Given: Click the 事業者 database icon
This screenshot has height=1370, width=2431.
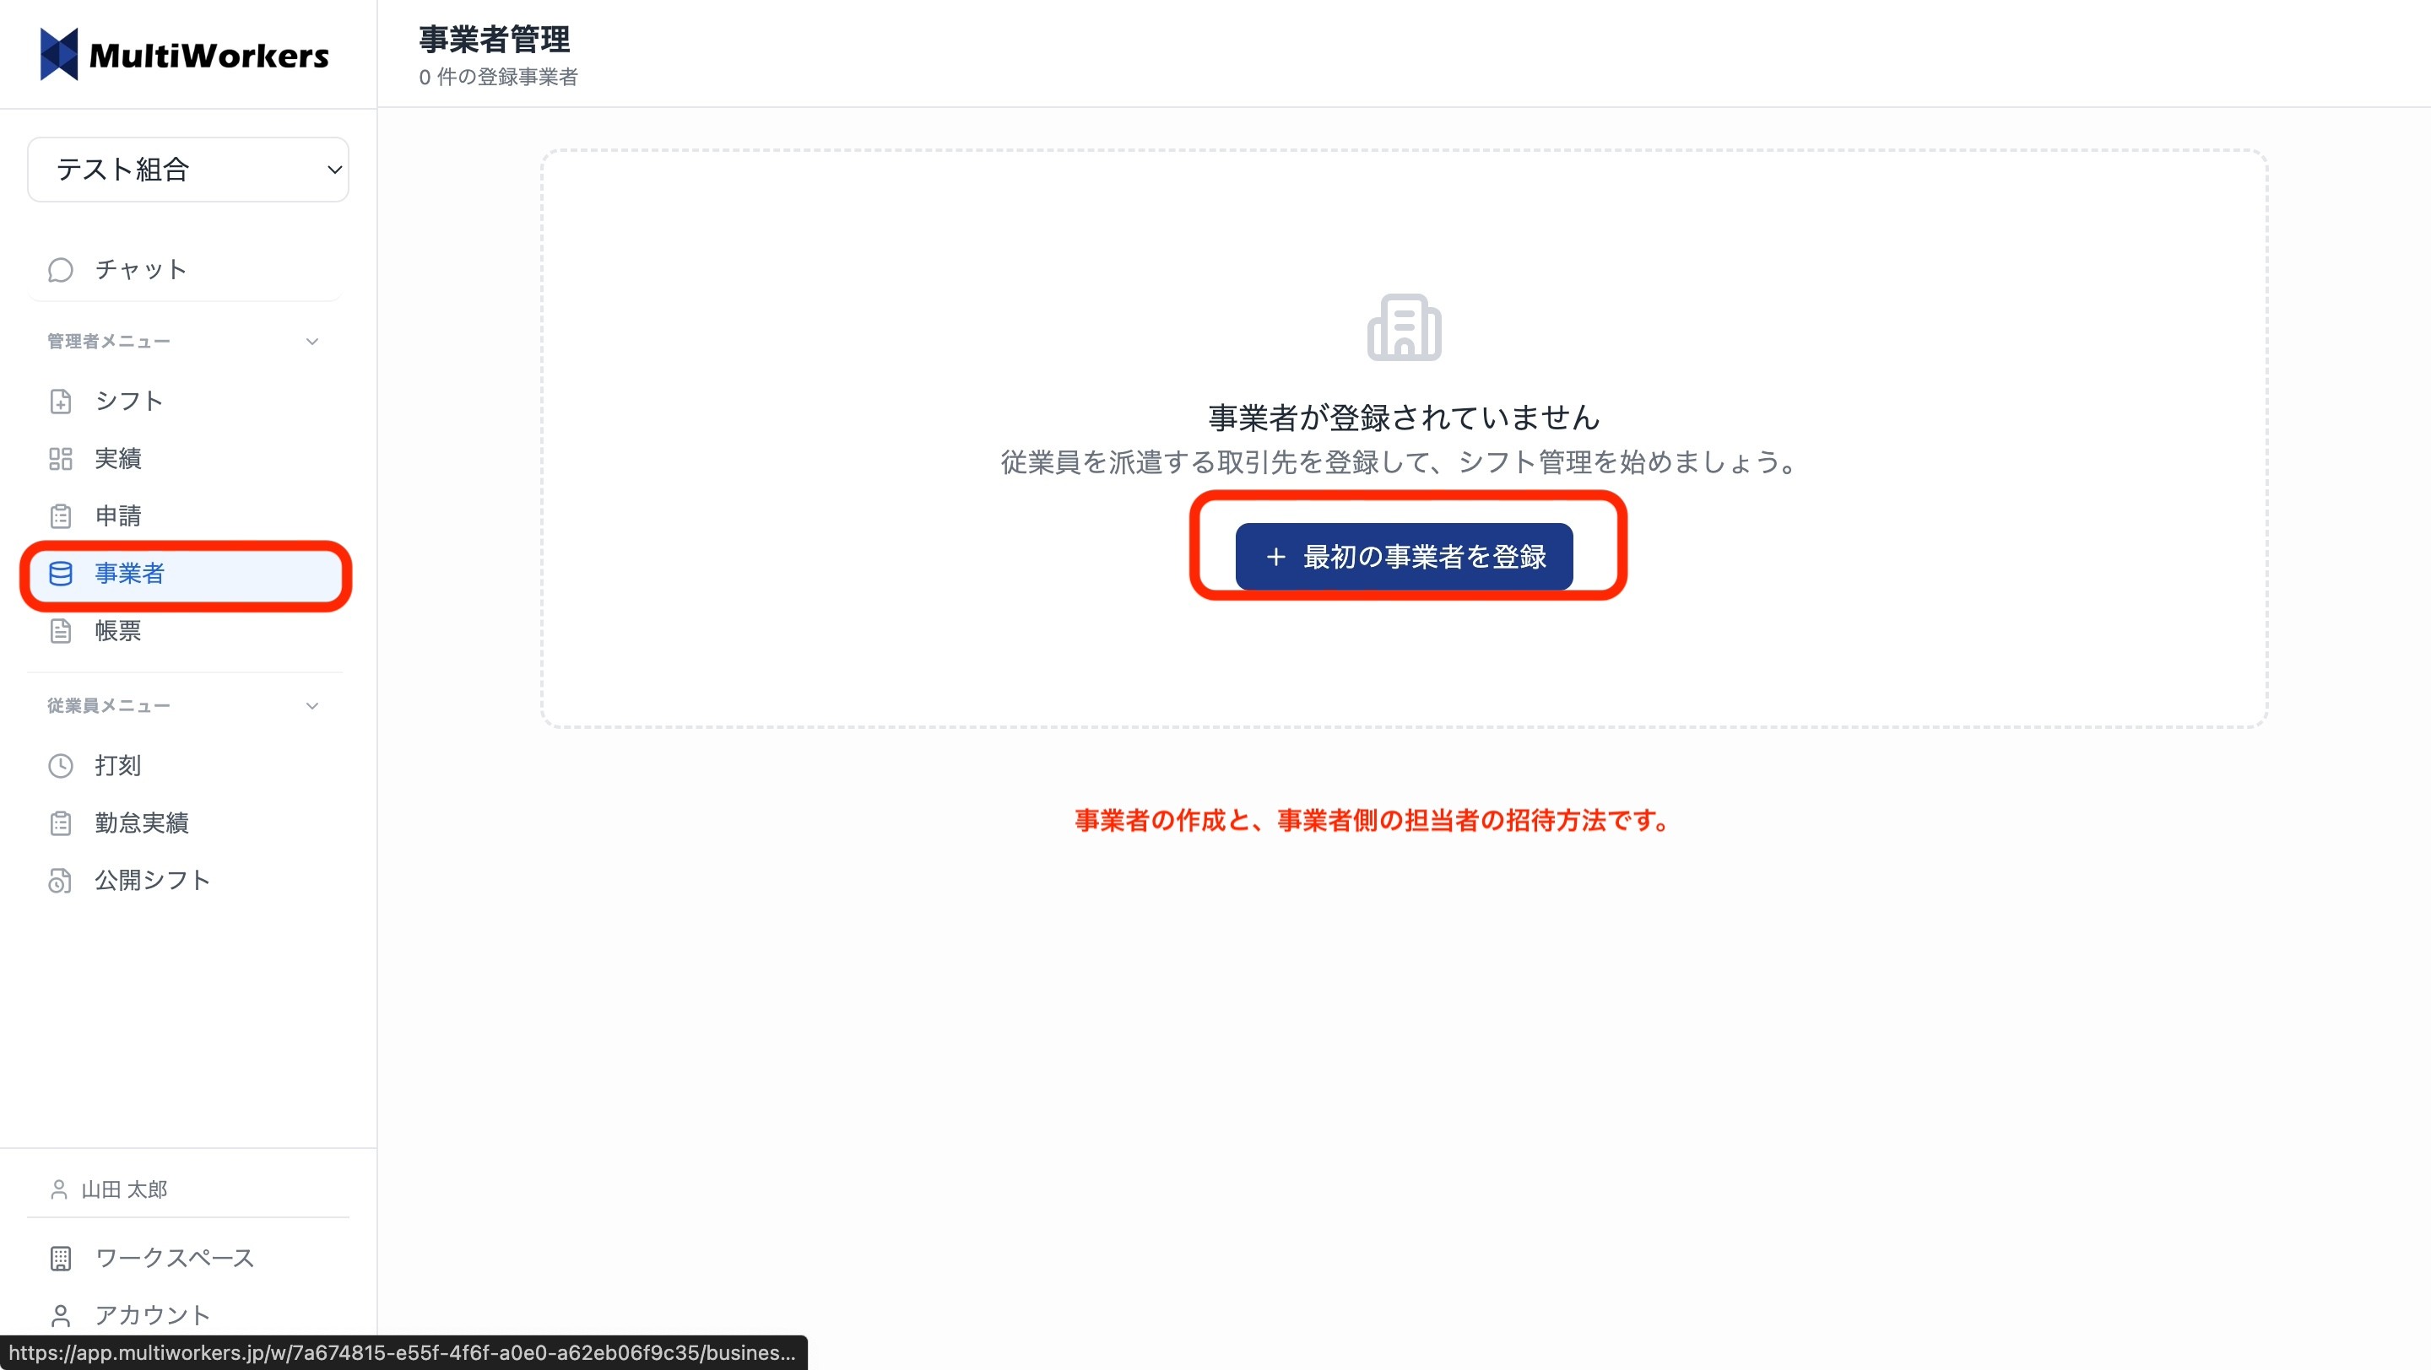Looking at the screenshot, I should click(x=61, y=574).
